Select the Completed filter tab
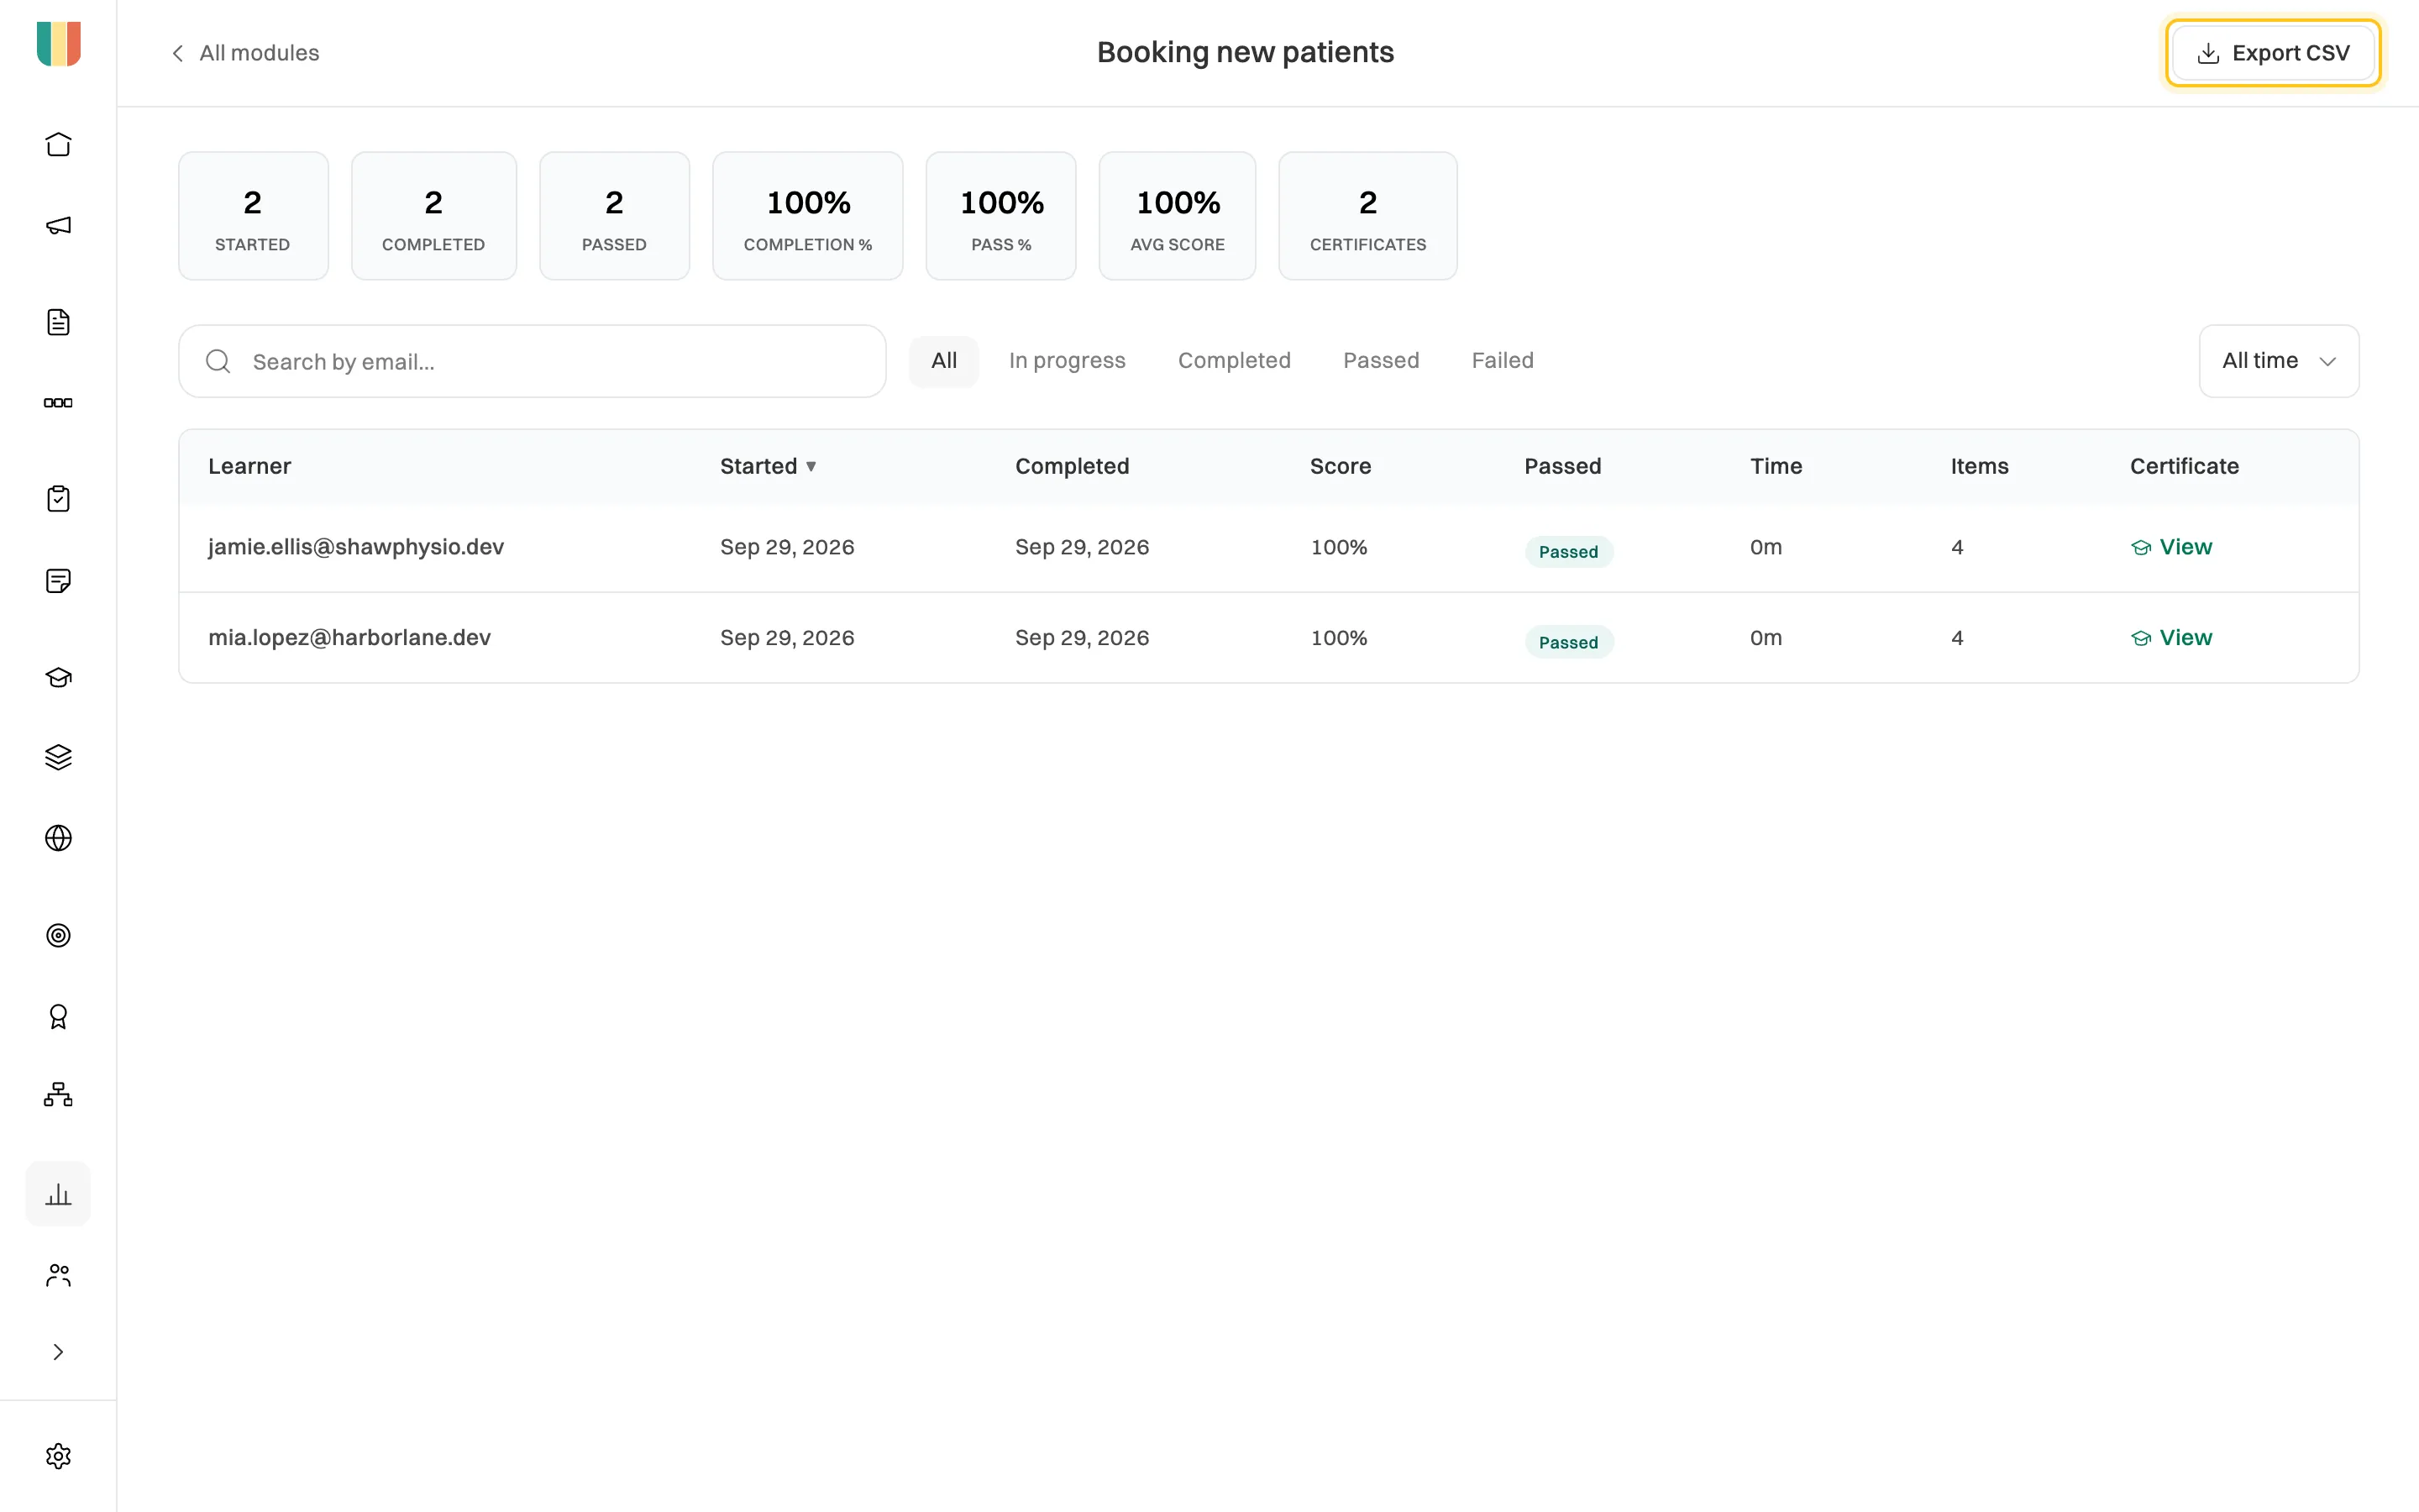Image resolution: width=2419 pixels, height=1512 pixels. pos(1234,361)
